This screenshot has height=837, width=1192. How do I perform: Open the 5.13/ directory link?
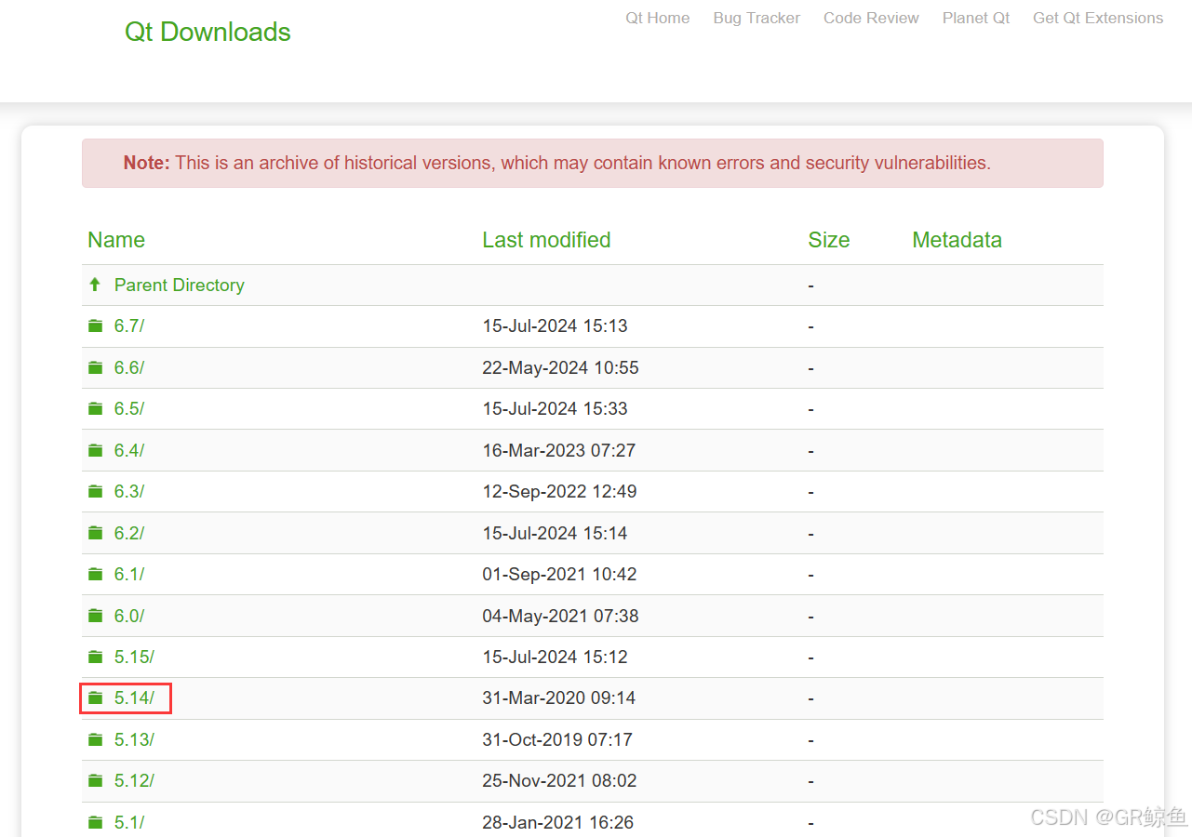[134, 740]
